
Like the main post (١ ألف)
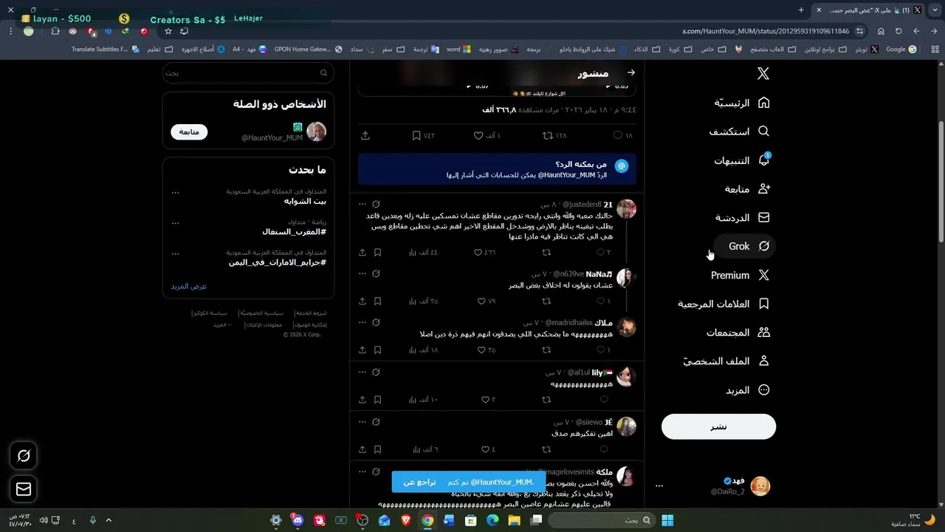click(x=478, y=136)
